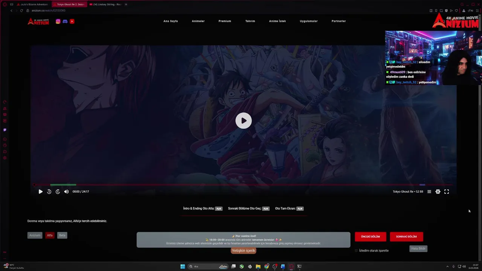Open the Twitch icon in the browser sidebar

click(5, 130)
